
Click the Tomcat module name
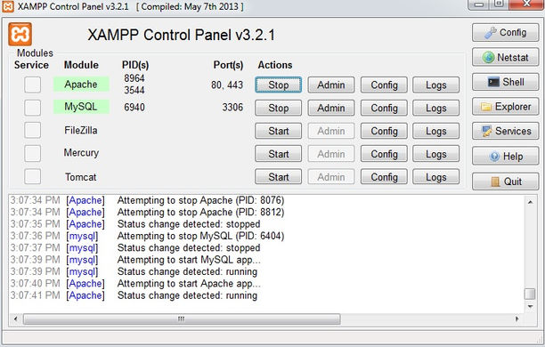coord(81,177)
